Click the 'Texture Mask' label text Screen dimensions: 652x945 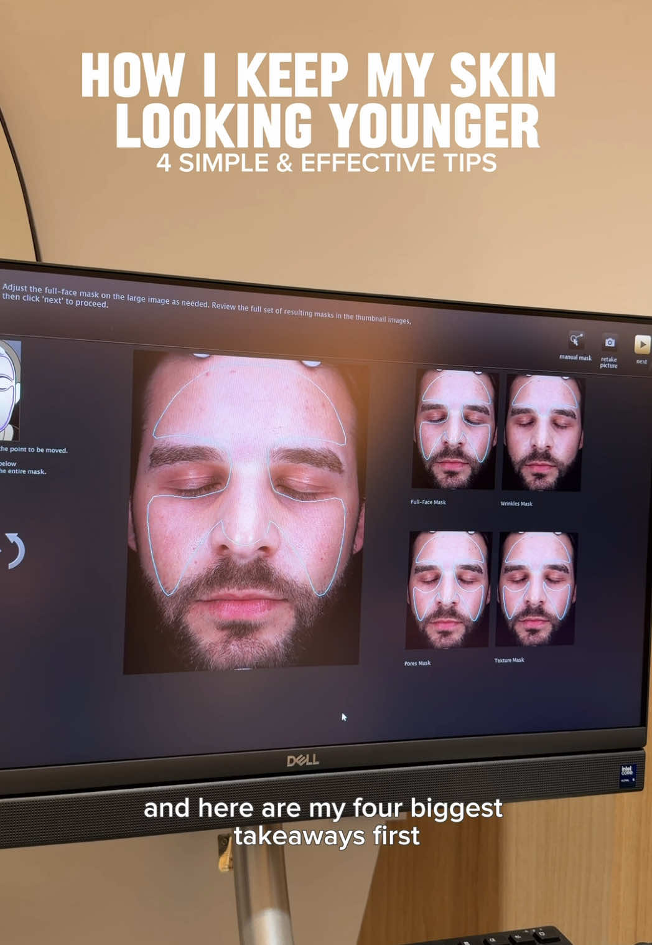point(509,660)
